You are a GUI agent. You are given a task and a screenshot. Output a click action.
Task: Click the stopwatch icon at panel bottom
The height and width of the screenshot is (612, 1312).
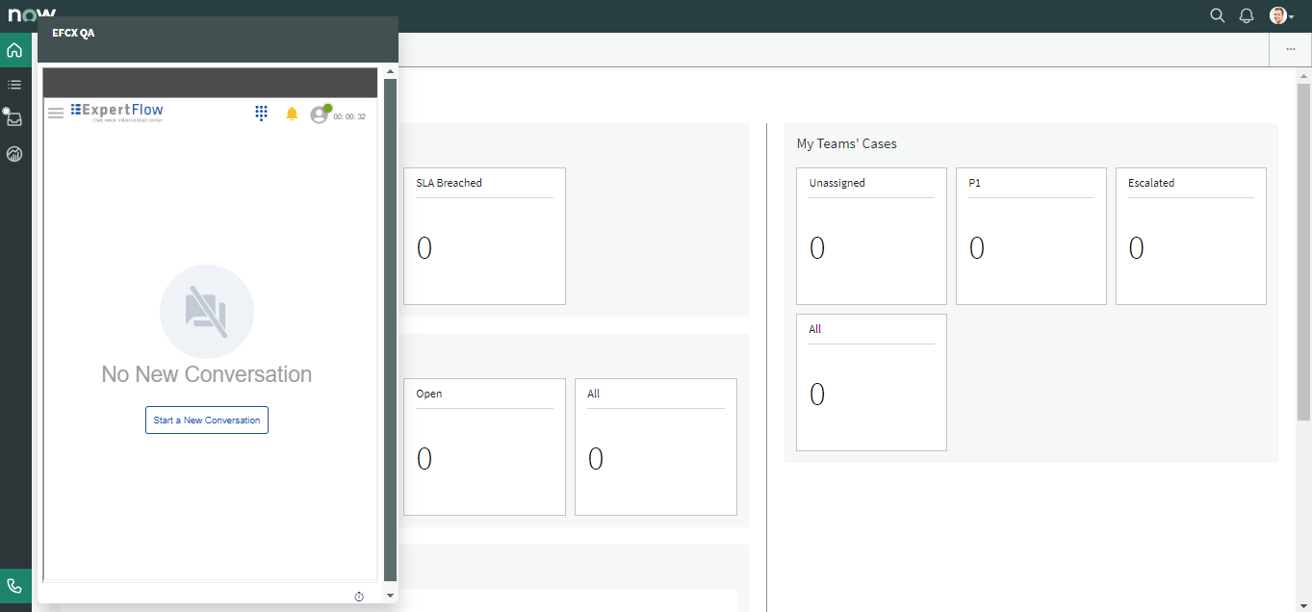pyautogui.click(x=359, y=597)
